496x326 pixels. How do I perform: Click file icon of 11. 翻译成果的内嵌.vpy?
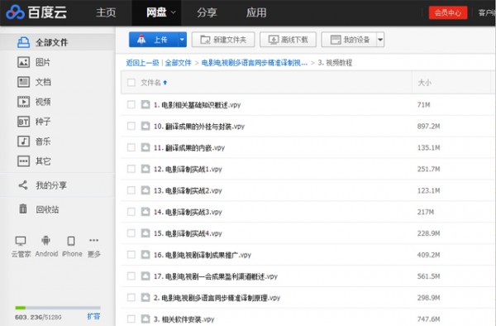145,147
